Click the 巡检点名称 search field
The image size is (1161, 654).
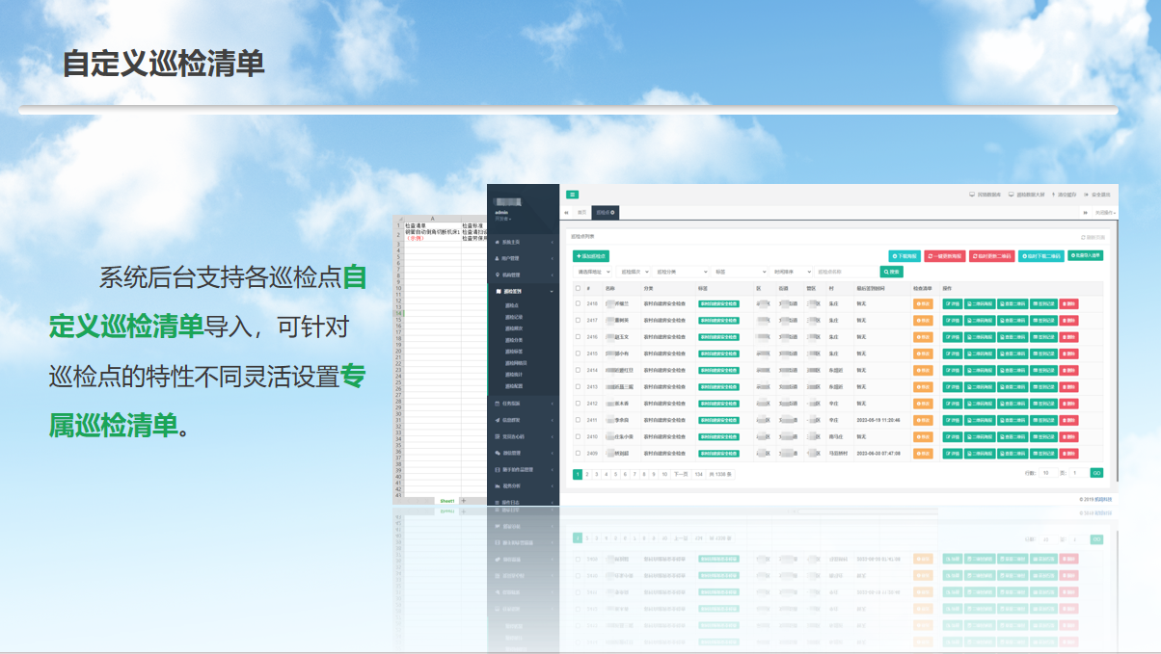point(846,273)
